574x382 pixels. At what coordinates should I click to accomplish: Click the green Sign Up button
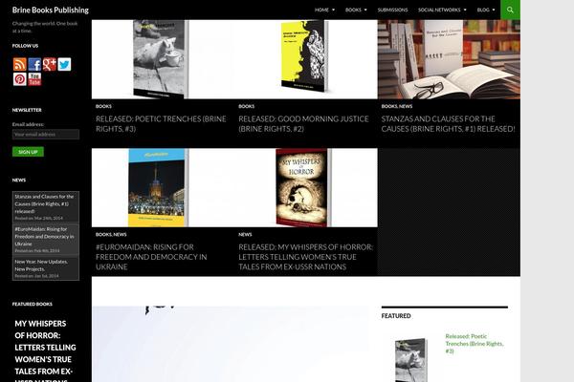28,152
